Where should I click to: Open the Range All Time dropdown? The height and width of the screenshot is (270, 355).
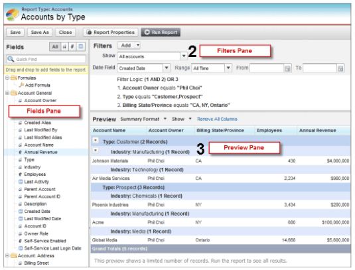tap(228, 68)
